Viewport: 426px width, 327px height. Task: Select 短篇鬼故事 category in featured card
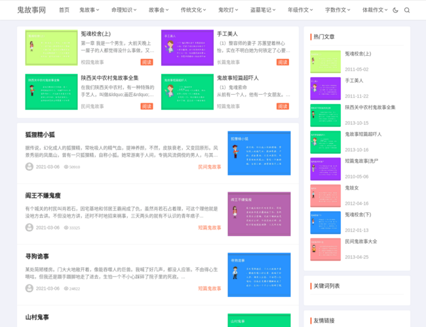tap(229, 107)
